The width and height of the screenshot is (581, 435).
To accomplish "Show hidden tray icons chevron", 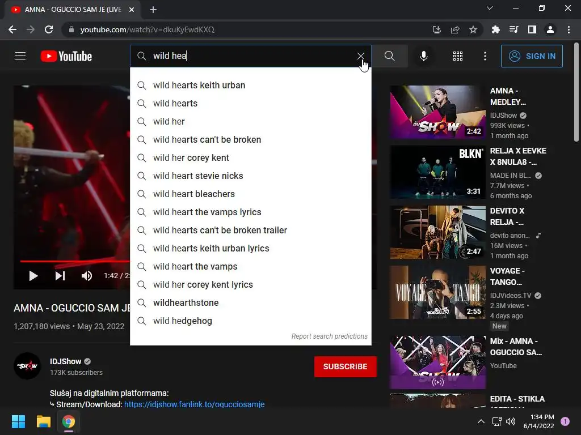I will point(481,421).
